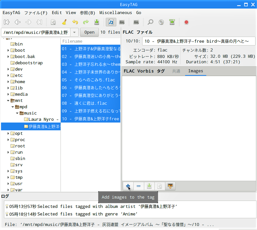Collapse the music folder

[17, 113]
